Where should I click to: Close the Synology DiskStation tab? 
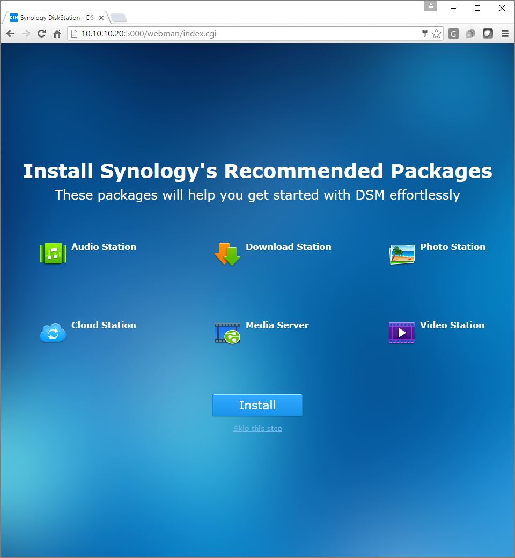[101, 17]
